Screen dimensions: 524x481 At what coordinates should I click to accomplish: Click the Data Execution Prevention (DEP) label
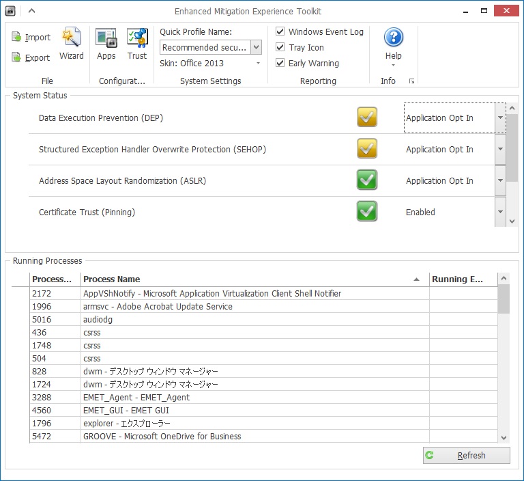click(x=101, y=118)
